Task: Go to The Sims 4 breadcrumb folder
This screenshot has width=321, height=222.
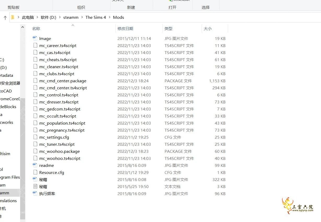Action: coord(96,17)
